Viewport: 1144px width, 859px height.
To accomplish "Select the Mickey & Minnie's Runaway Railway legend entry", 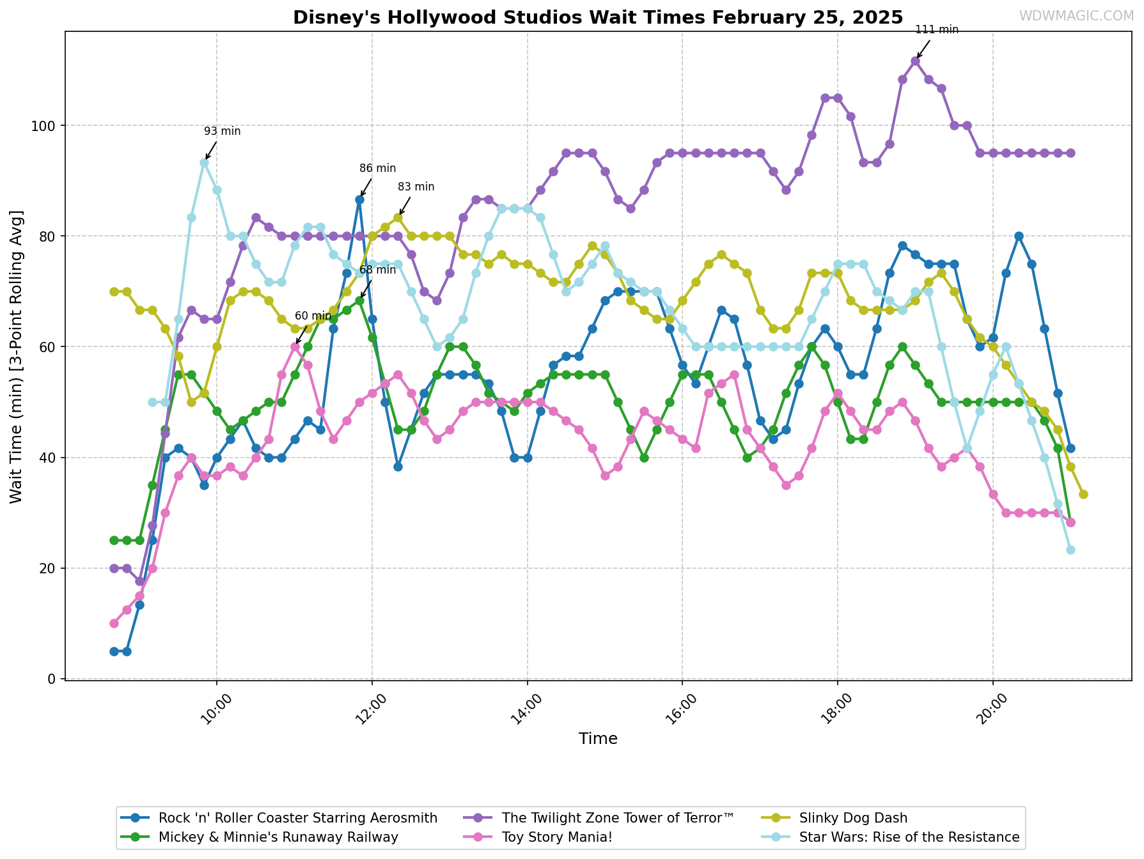I will coord(260,837).
